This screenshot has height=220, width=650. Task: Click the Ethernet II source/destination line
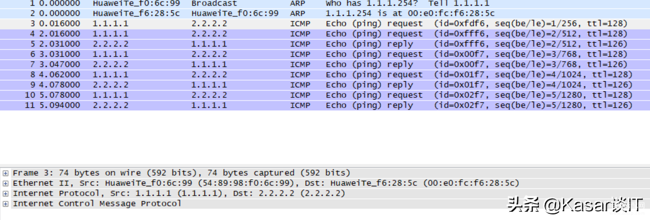click(x=266, y=183)
